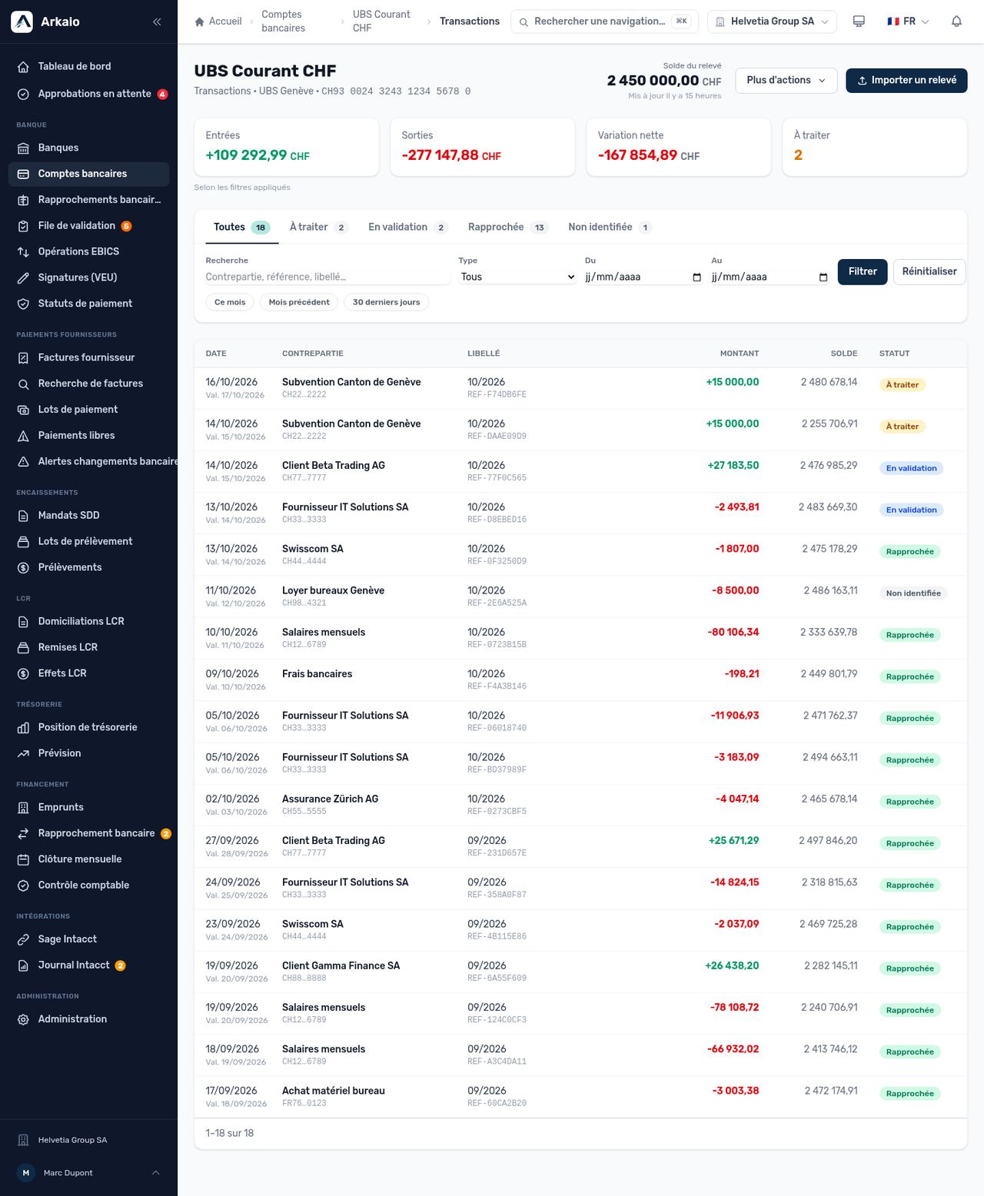
Task: Open the Achat matériel bureau transaction
Action: coord(580,1097)
